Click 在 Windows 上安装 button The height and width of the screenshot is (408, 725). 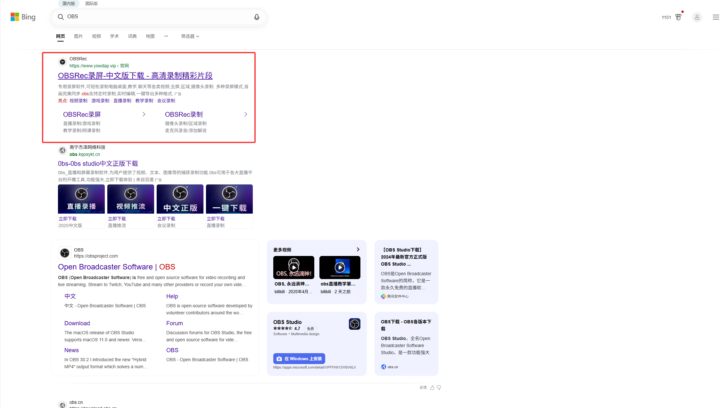coord(299,359)
